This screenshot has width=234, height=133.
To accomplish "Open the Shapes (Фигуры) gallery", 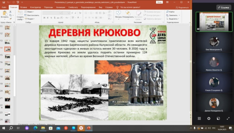I will [119, 14].
